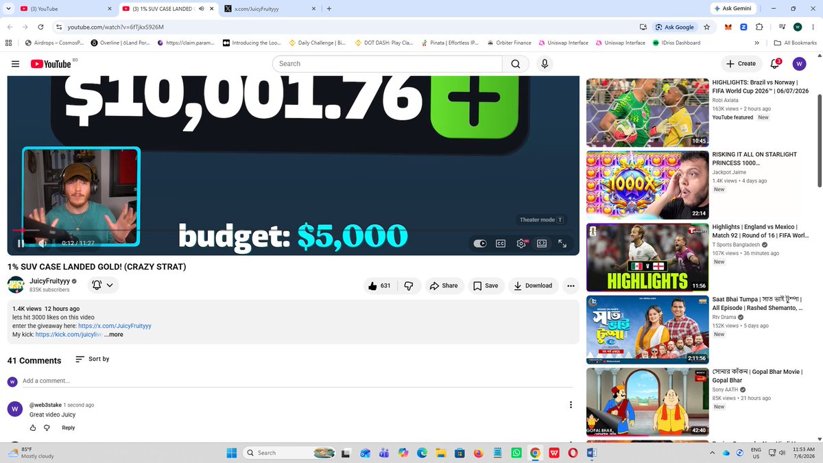Click the Add a comment field
Screen dimensions: 823x463
[298, 381]
